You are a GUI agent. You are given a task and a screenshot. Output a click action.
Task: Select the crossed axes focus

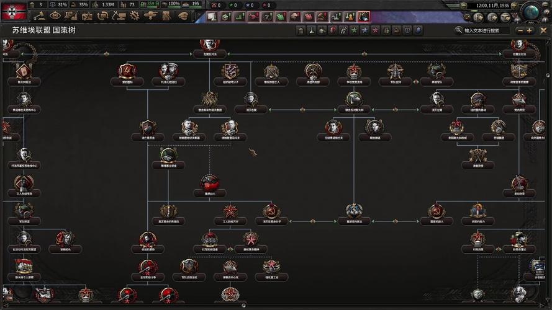(x=477, y=156)
